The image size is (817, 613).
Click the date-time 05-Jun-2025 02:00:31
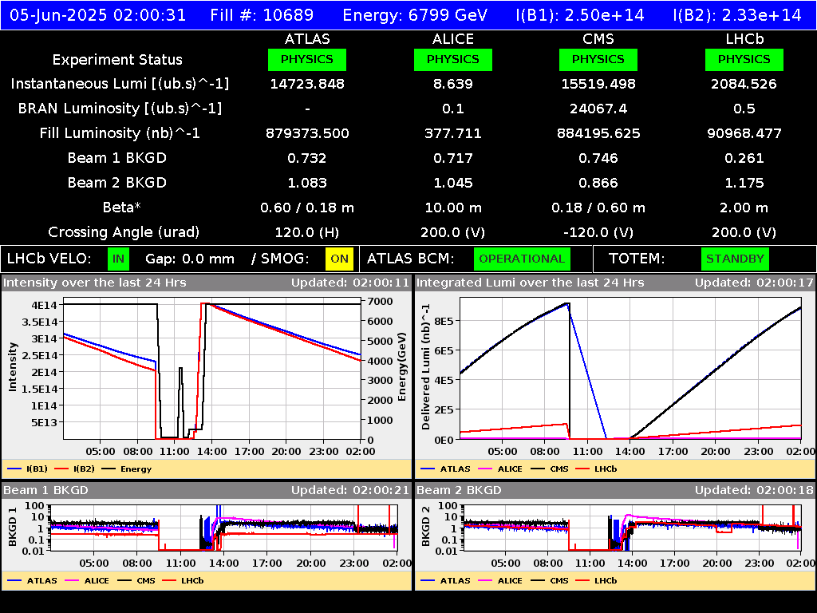click(x=97, y=15)
